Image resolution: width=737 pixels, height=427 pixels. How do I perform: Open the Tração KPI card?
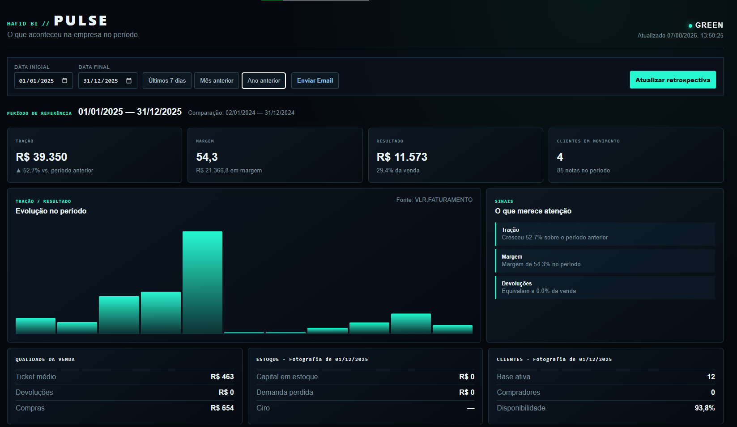click(x=94, y=155)
